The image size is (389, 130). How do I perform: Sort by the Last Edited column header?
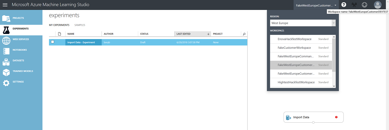pos(193,34)
